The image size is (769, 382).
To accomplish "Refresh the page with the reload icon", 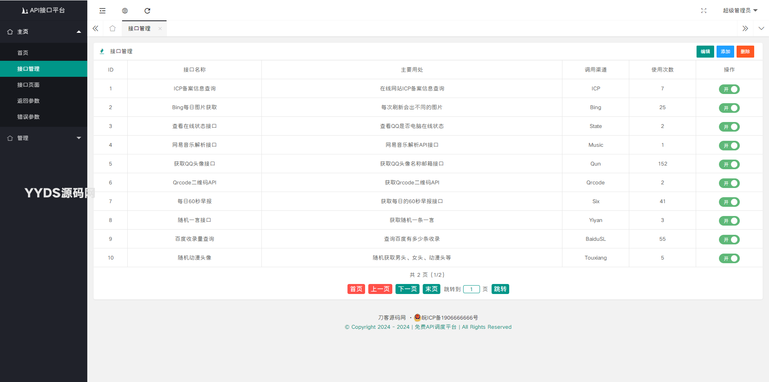I will [x=147, y=11].
